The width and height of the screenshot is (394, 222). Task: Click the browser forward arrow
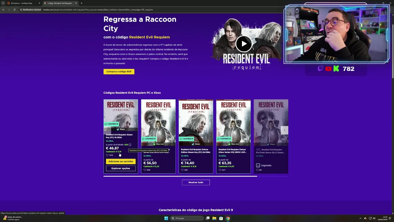click(9, 10)
